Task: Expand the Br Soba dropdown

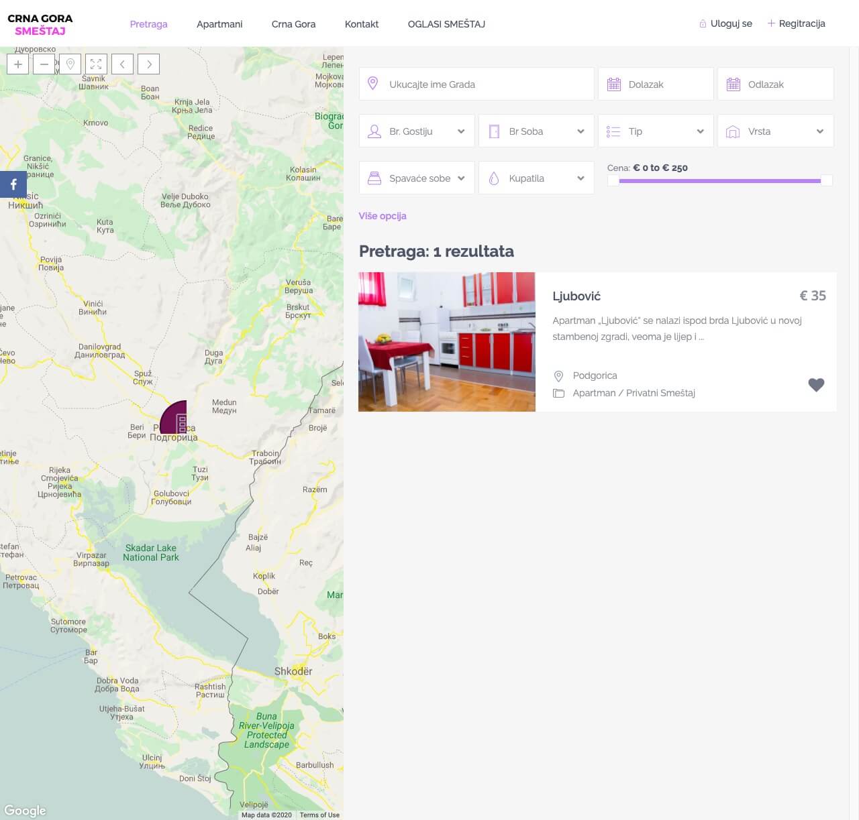Action: (x=536, y=131)
